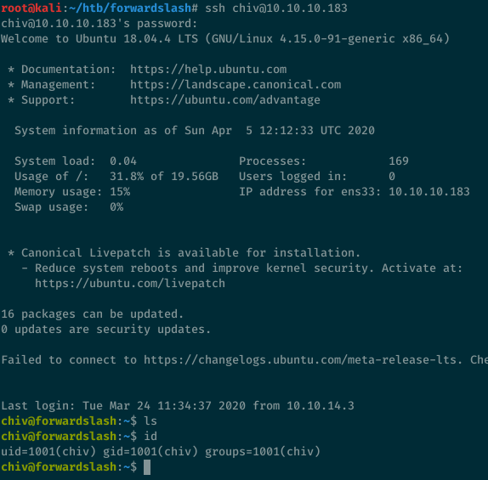Screen dimensions: 488x480
Task: Click the landscape.canonical.com management URL
Action: tap(235, 85)
